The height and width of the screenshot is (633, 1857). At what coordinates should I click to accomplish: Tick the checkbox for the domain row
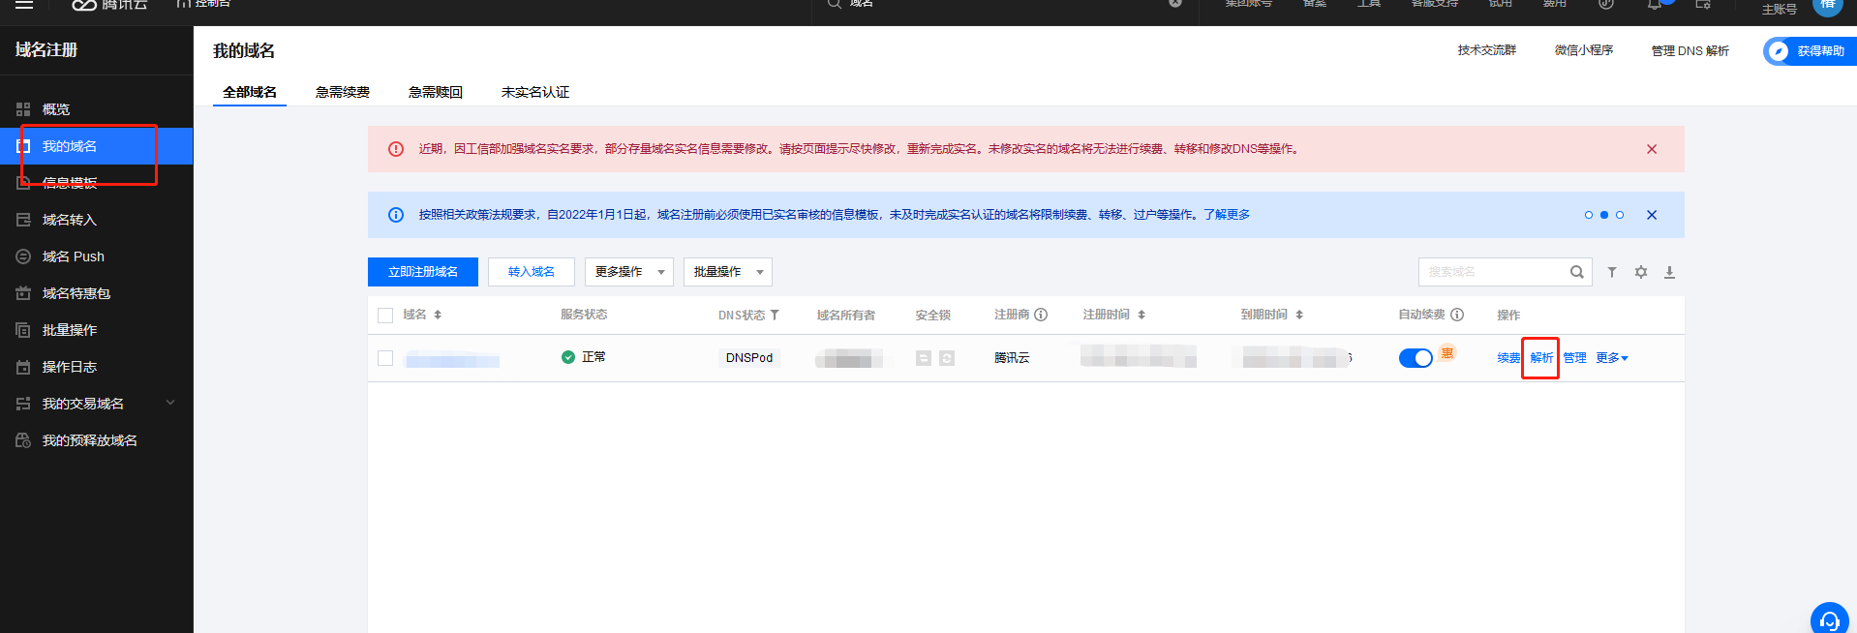coord(385,358)
